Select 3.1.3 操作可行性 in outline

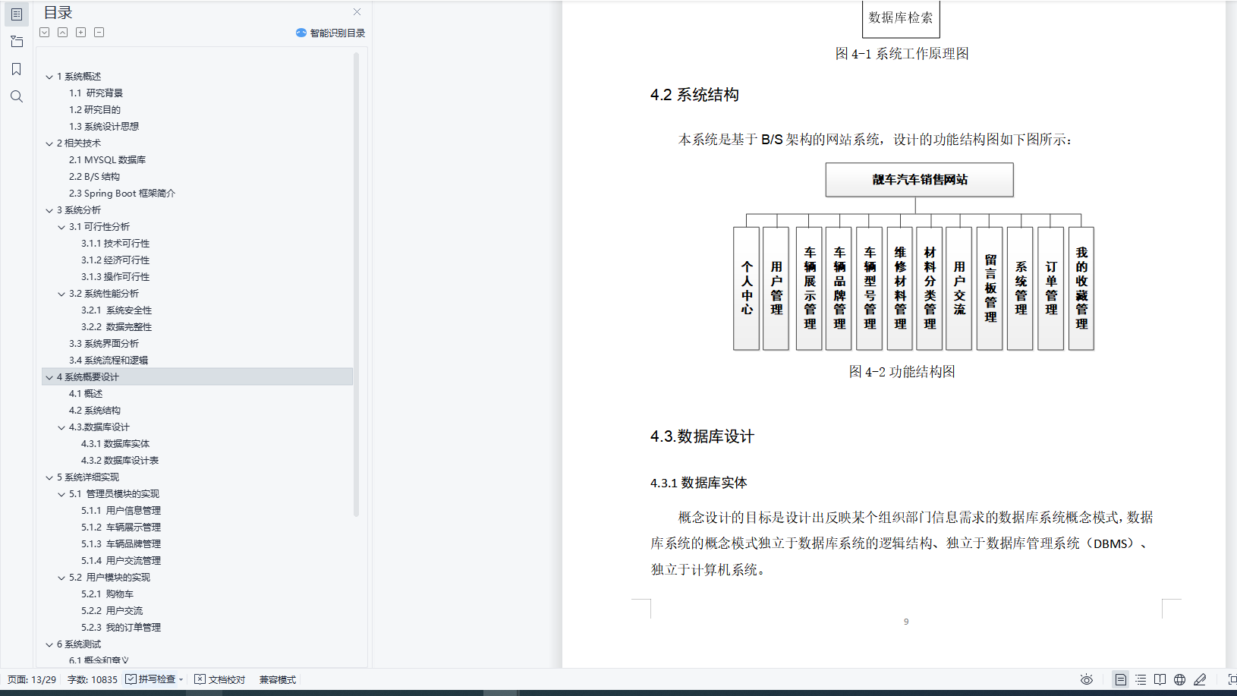coord(115,277)
